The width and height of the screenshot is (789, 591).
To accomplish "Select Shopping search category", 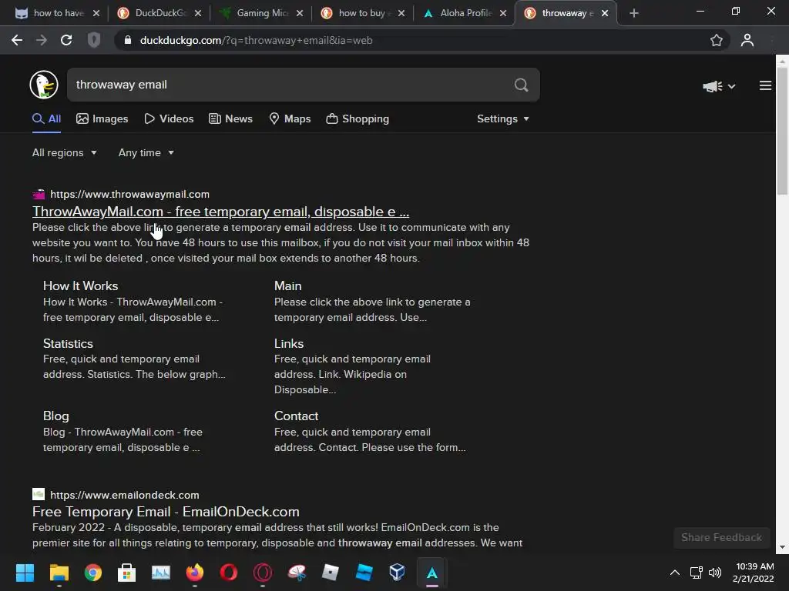I will 358,119.
